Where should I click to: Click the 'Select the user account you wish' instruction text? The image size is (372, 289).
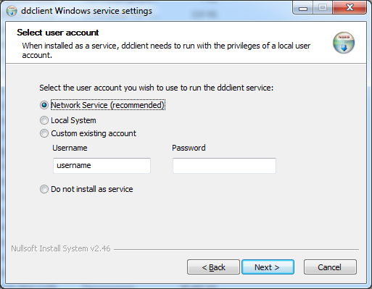pyautogui.click(x=157, y=88)
